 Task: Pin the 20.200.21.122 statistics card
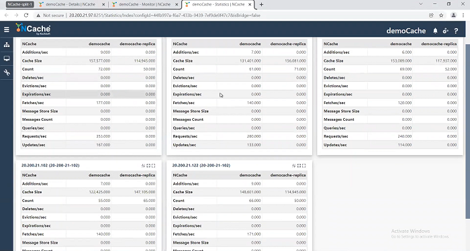294,166
